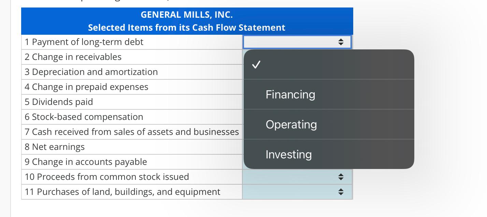
Task: Choose "Investing" in the dropdown list
Action: pyautogui.click(x=289, y=154)
